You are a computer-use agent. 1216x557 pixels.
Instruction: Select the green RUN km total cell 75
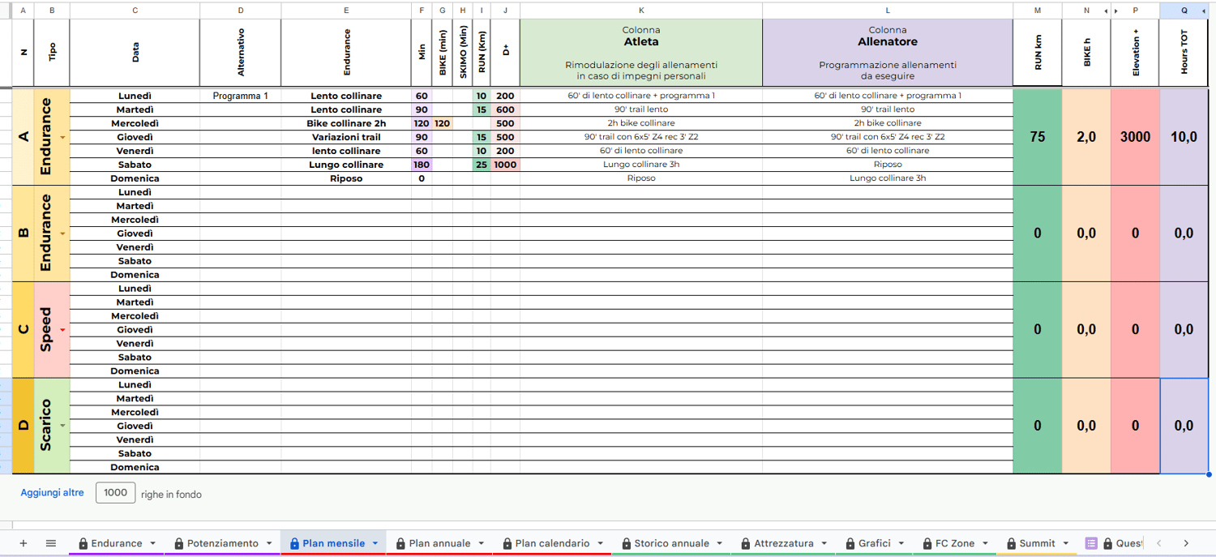click(x=1037, y=137)
